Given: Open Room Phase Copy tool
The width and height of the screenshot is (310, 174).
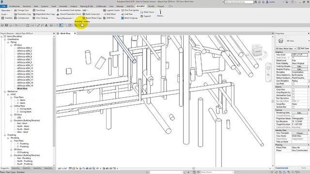Looking at the screenshot, I should [x=92, y=18].
